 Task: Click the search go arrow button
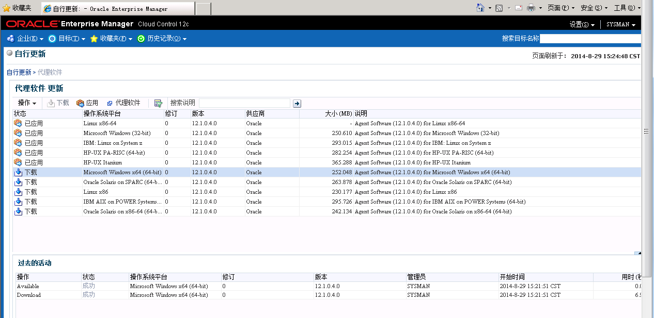pos(297,104)
